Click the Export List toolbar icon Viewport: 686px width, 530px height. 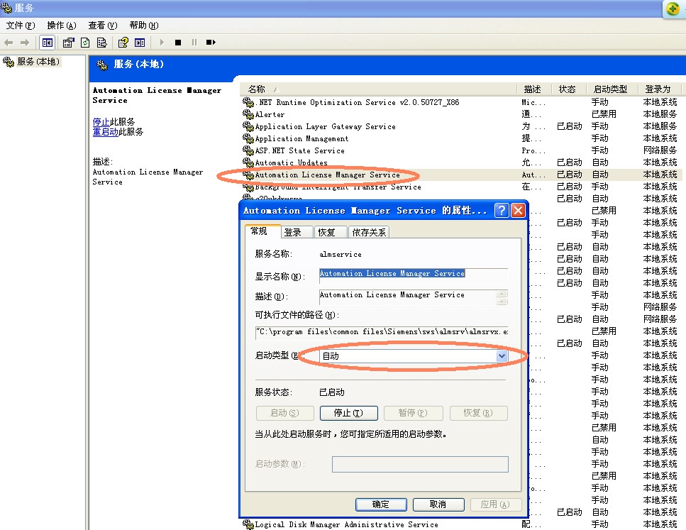pos(101,43)
